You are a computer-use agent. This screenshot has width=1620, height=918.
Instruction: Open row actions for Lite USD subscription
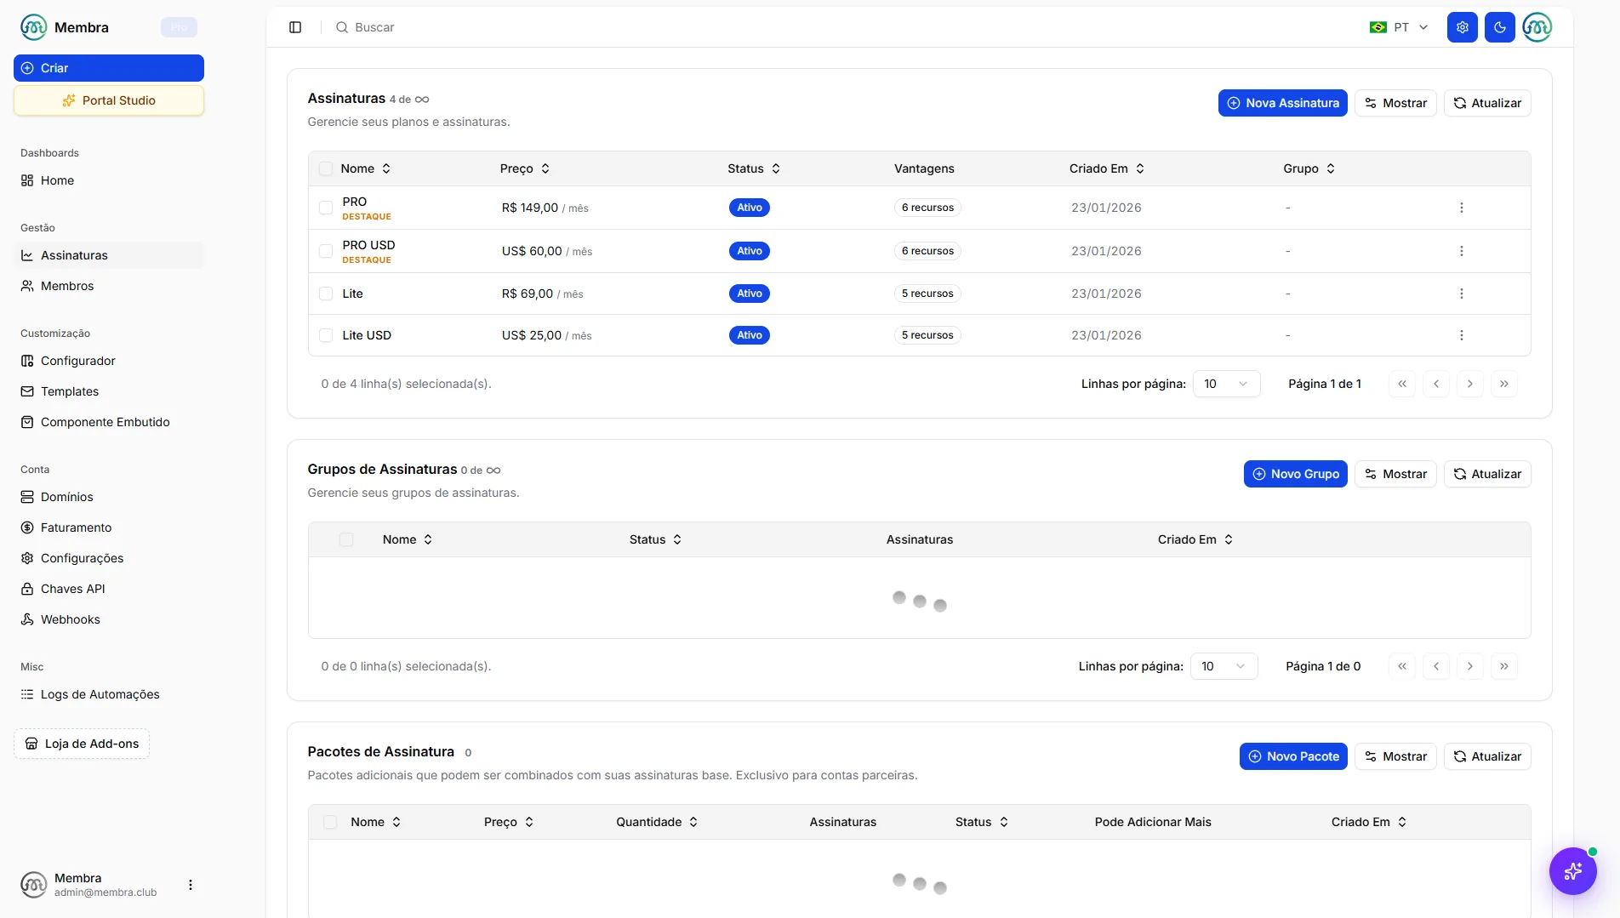(1462, 335)
